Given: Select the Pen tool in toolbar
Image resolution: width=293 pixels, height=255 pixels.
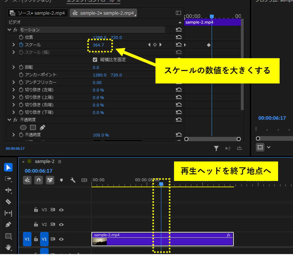Looking at the screenshot, I should point(9,225).
